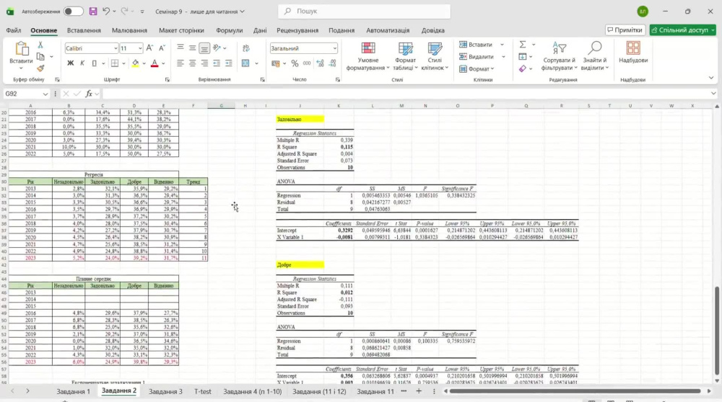
Task: Click decrease decimal places icon
Action: [332, 63]
